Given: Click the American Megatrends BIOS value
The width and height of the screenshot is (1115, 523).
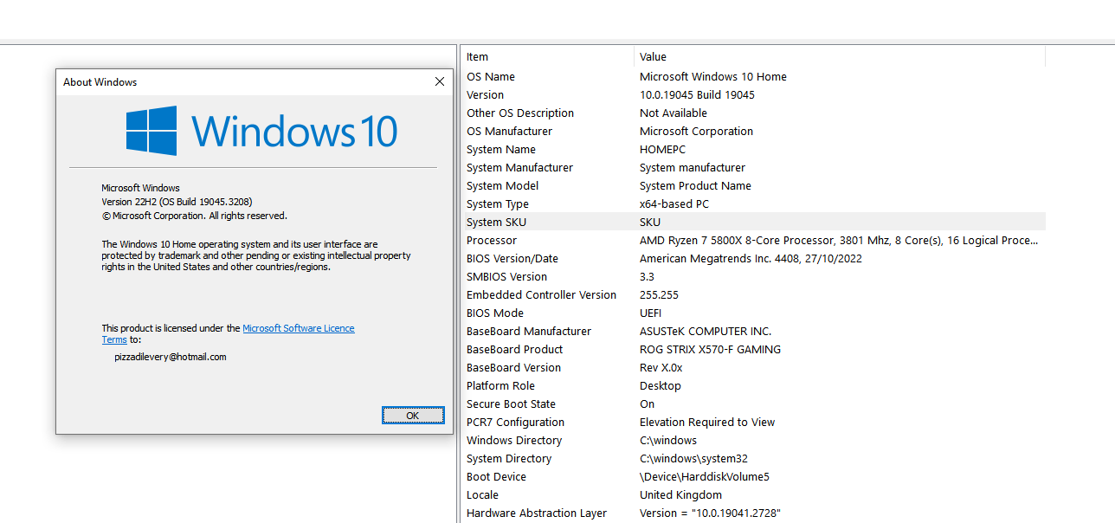Looking at the screenshot, I should 751,259.
